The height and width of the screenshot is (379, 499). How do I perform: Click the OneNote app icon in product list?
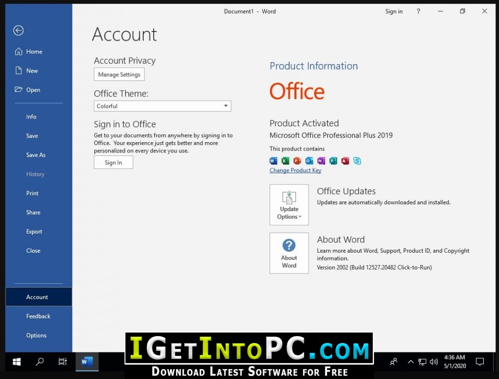coord(321,161)
